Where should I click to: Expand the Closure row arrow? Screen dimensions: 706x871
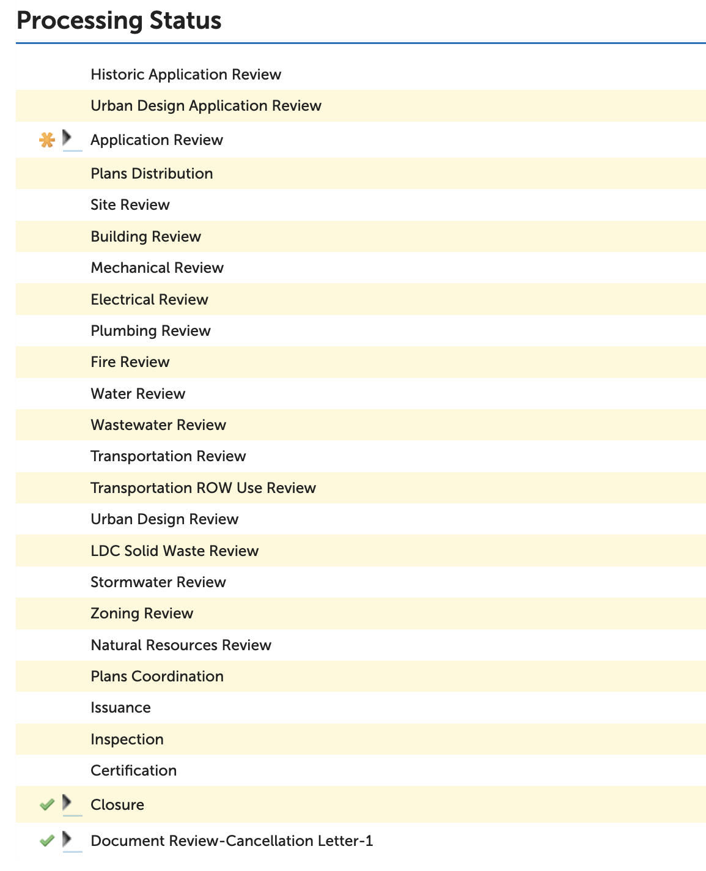click(x=67, y=803)
